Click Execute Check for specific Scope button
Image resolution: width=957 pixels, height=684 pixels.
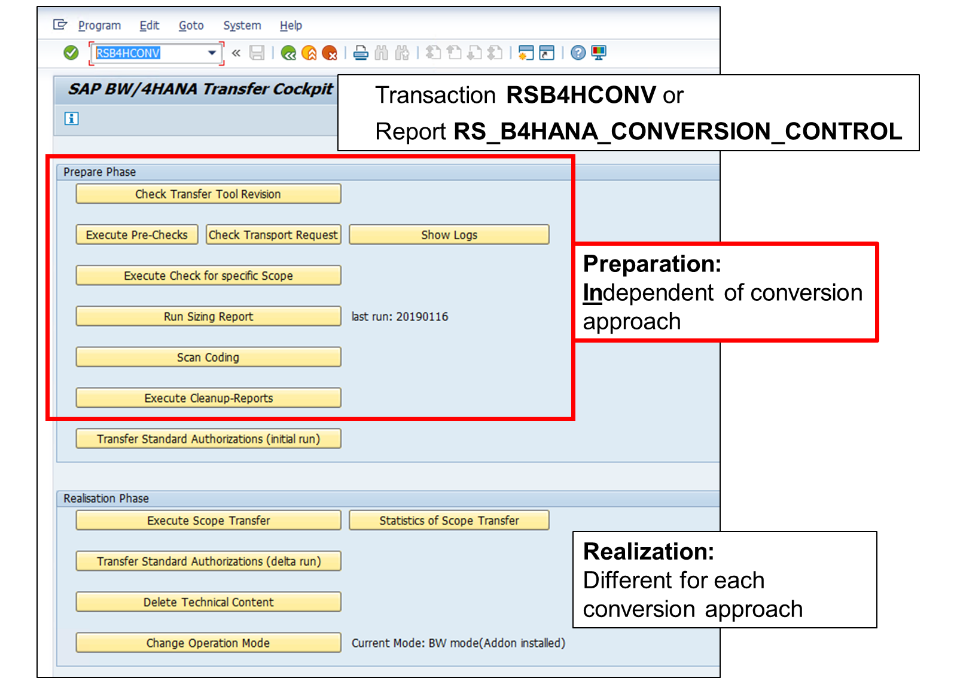tap(208, 275)
